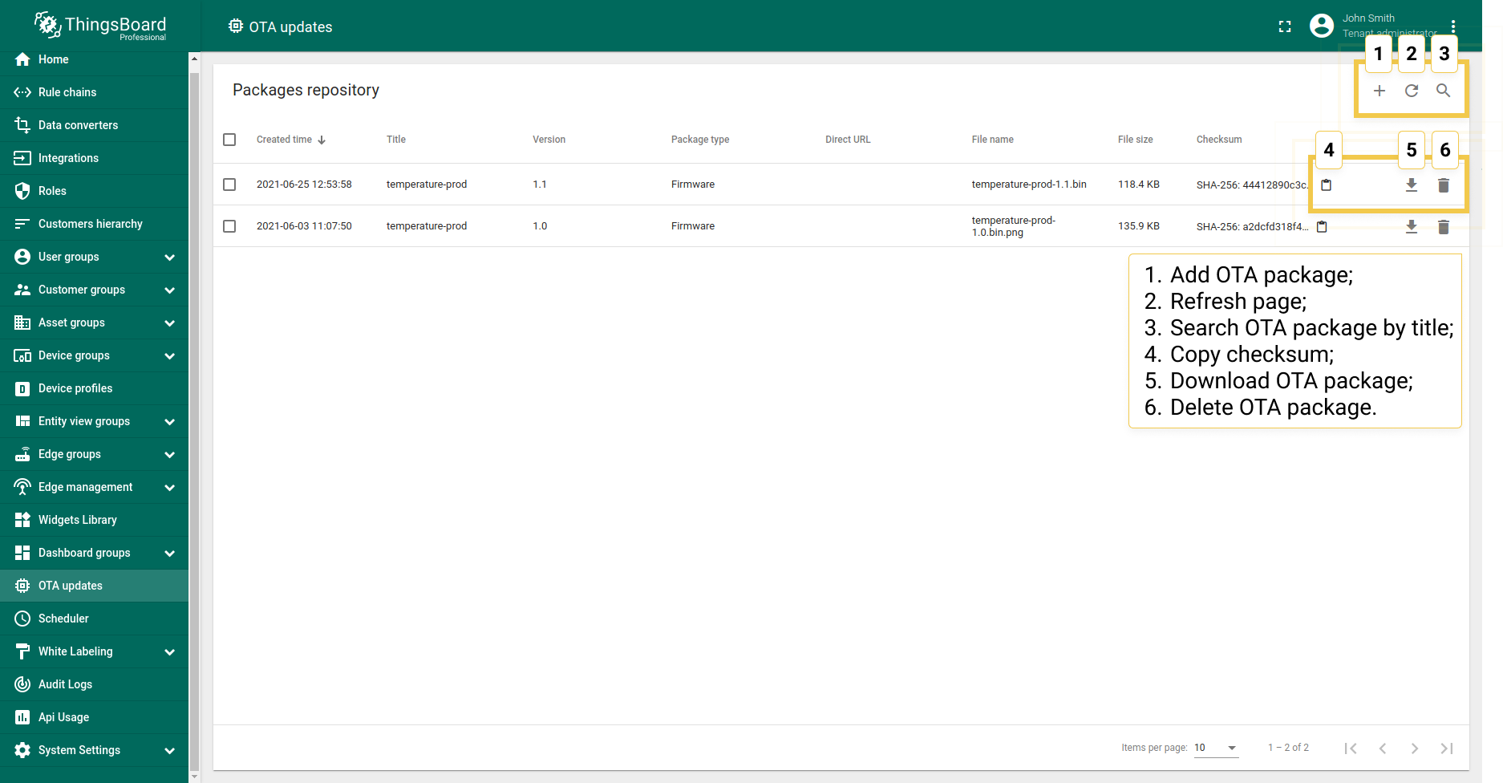The width and height of the screenshot is (1503, 783).
Task: Open Rule chains page
Action: [94, 92]
